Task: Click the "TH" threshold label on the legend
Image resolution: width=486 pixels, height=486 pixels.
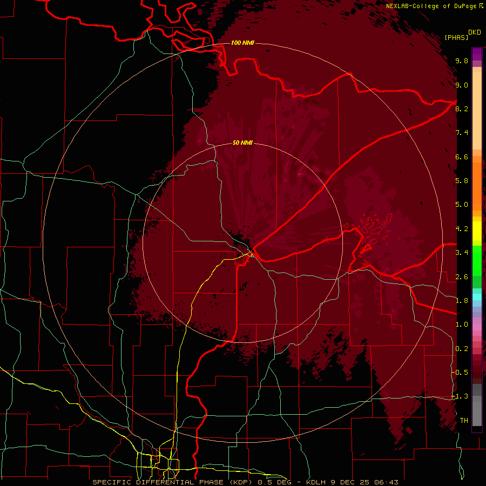Action: tap(464, 420)
